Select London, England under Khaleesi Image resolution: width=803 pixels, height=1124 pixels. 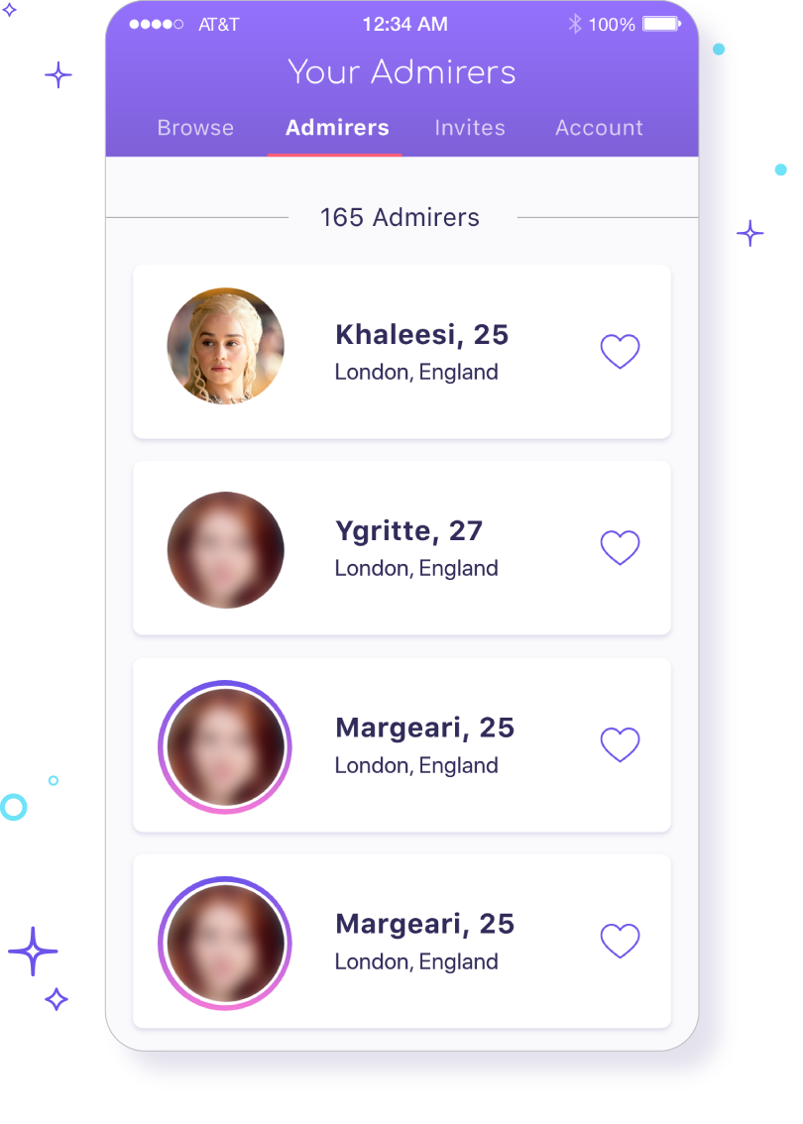coord(415,372)
